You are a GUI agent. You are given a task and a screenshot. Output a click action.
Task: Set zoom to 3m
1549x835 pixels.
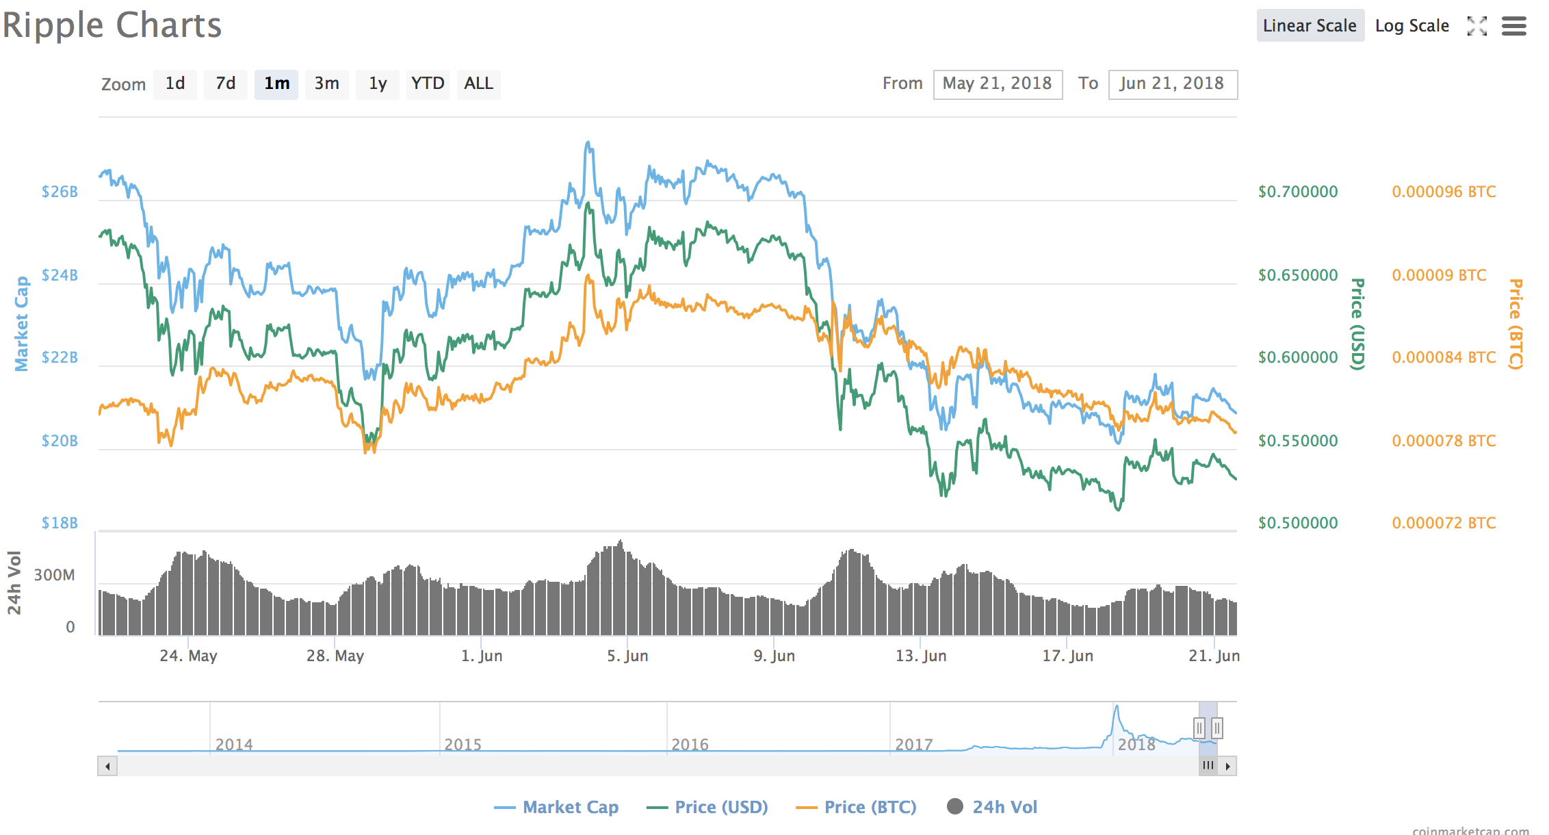327,84
